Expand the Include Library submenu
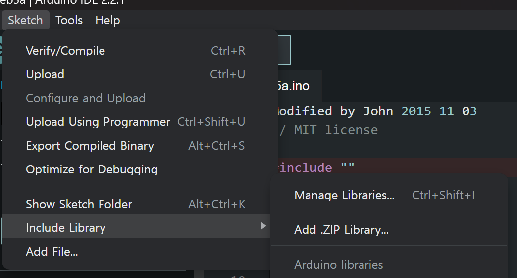The height and width of the screenshot is (278, 517). coord(136,226)
